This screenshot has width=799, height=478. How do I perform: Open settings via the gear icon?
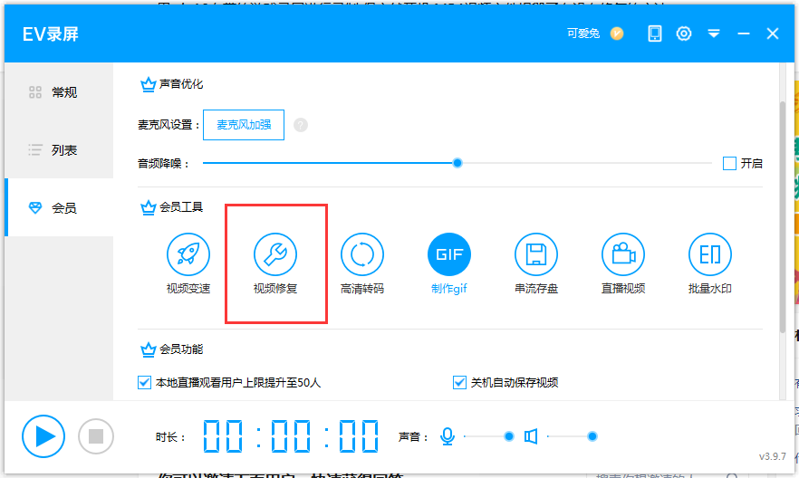tap(684, 33)
